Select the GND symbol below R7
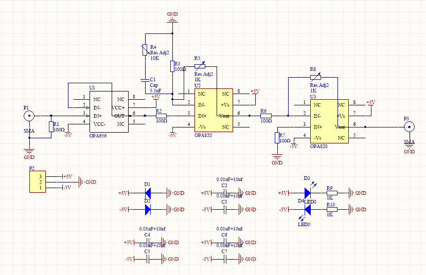Screen dimensions: 426x275 pos(277,160)
